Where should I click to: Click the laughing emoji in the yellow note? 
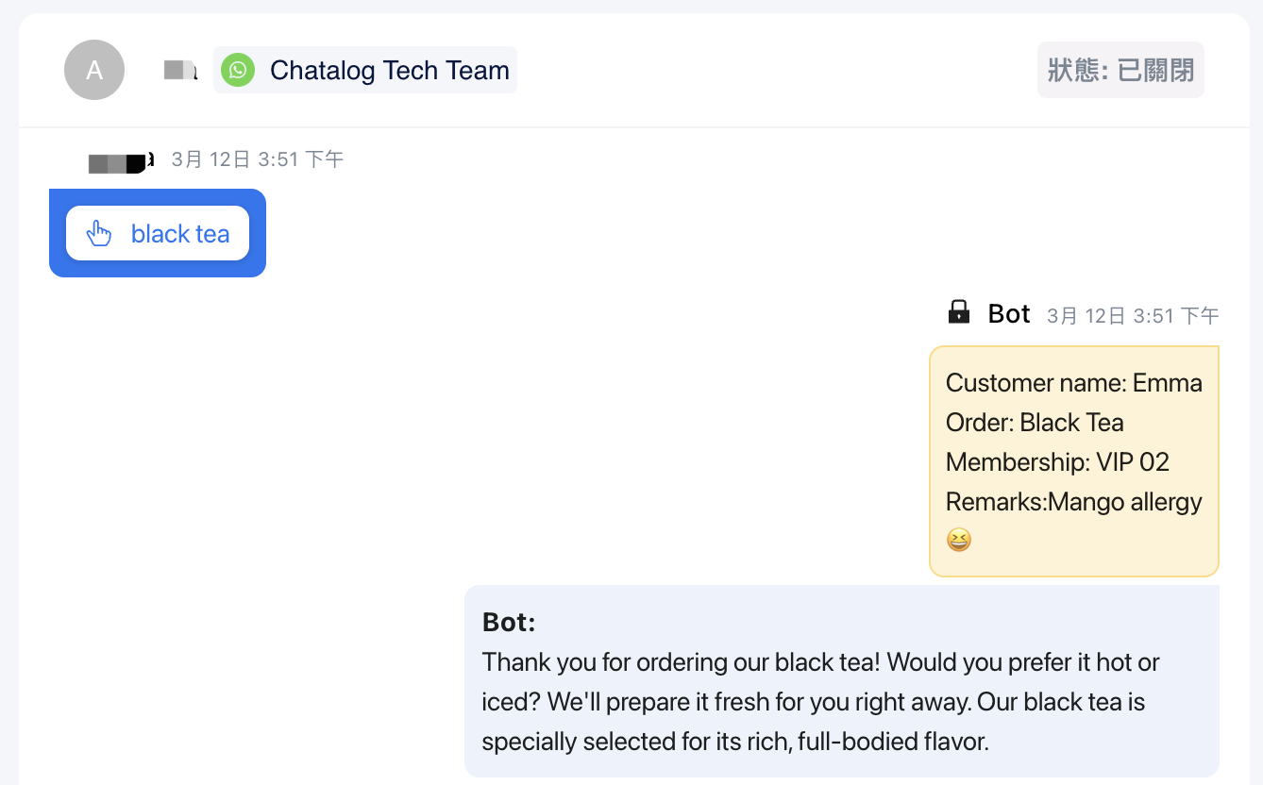click(958, 540)
